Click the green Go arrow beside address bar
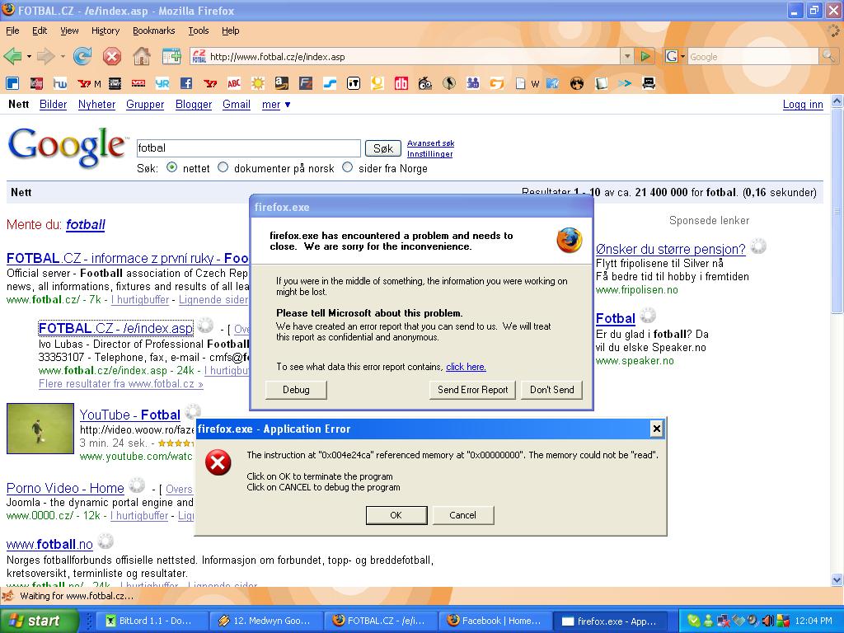The height and width of the screenshot is (633, 844). point(645,56)
